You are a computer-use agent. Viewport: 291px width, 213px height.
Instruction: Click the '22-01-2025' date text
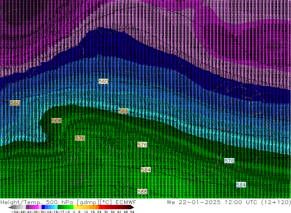point(200,202)
